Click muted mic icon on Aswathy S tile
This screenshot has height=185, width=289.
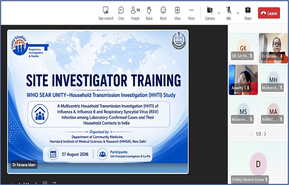[x=248, y=88]
